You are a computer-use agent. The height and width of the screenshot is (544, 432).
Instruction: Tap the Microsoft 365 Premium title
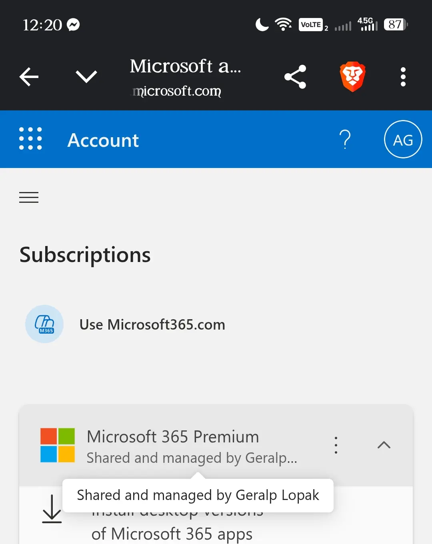coord(173,437)
